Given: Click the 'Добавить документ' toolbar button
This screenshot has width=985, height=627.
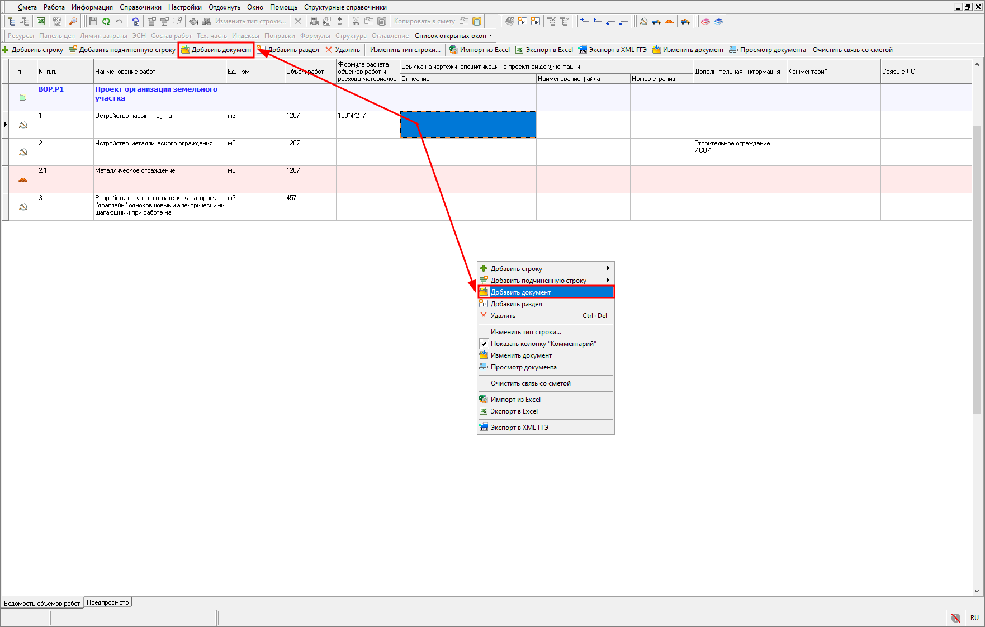Looking at the screenshot, I should 216,50.
